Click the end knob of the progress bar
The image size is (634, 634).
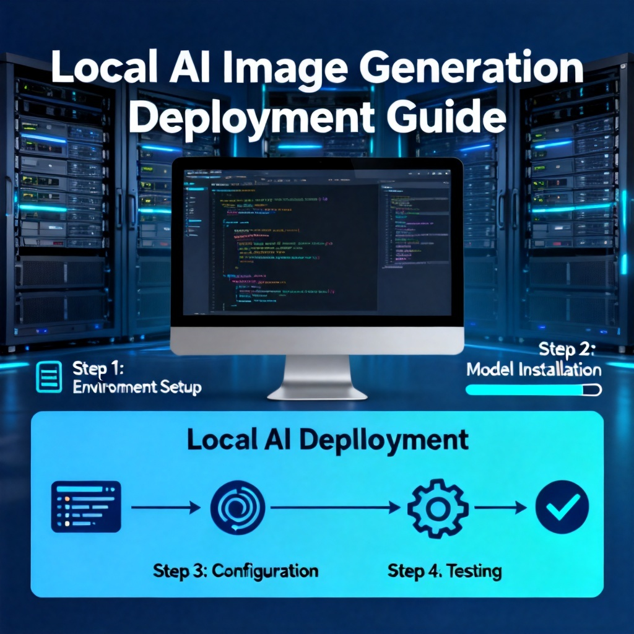pyautogui.click(x=593, y=390)
